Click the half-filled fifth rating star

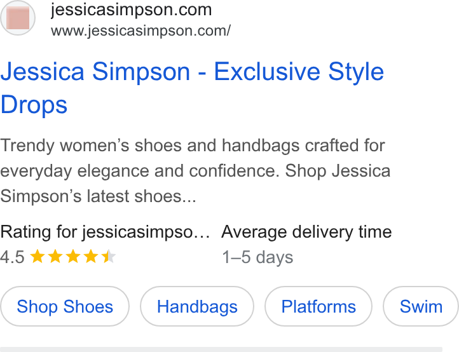[109, 256]
